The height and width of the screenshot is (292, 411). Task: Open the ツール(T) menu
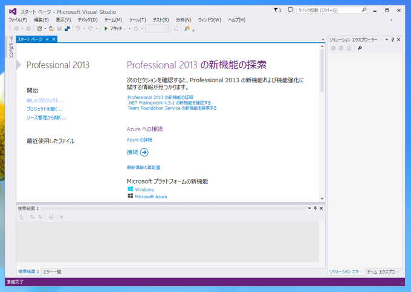137,20
